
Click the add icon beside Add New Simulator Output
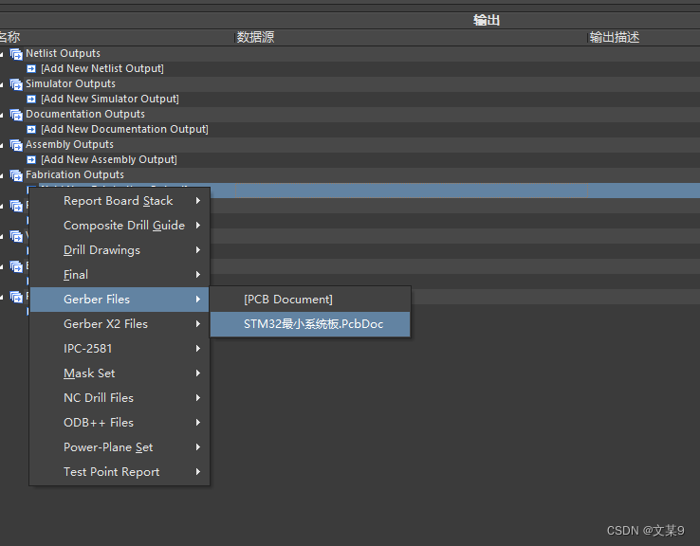(31, 99)
